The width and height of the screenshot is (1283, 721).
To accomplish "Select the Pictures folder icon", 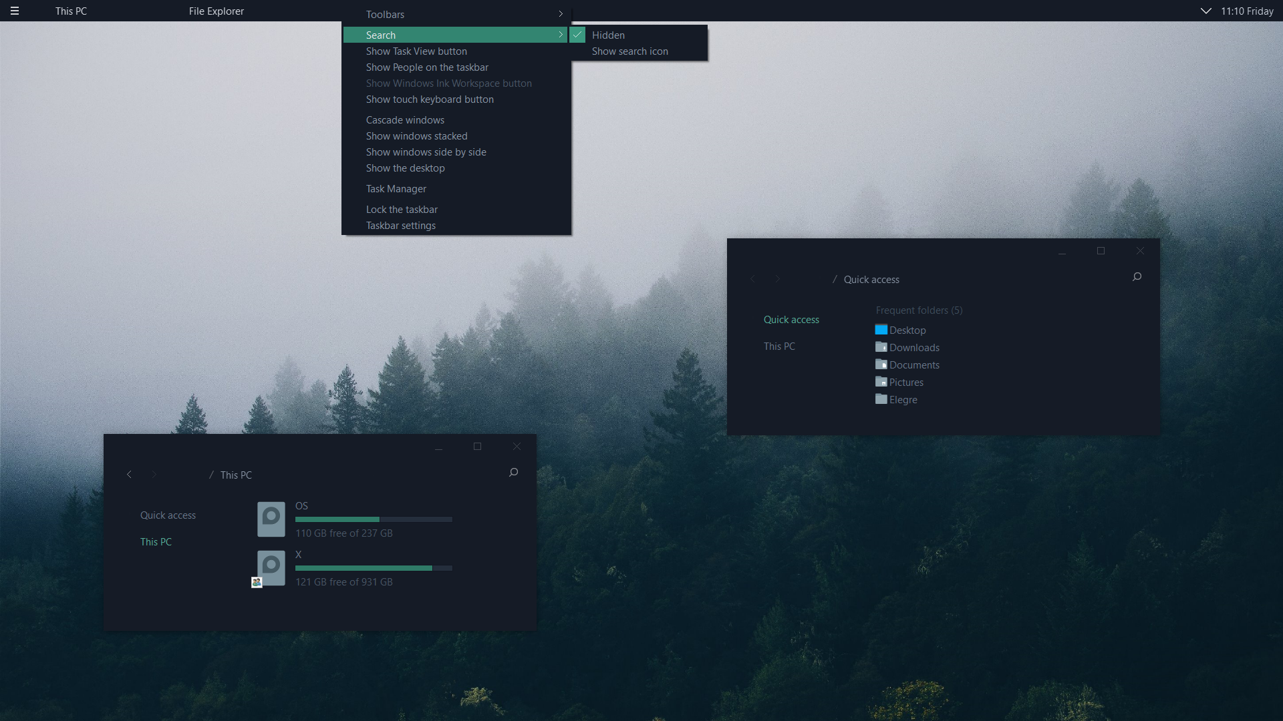I will tap(881, 382).
